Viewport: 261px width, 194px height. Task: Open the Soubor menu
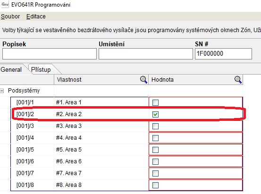10,17
